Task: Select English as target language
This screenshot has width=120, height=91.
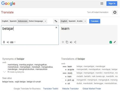Action: [64, 21]
